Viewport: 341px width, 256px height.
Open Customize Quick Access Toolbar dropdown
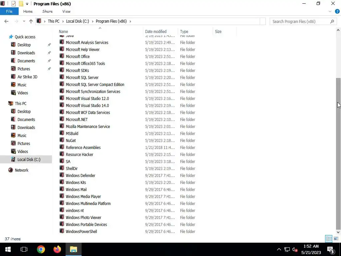(x=27, y=4)
